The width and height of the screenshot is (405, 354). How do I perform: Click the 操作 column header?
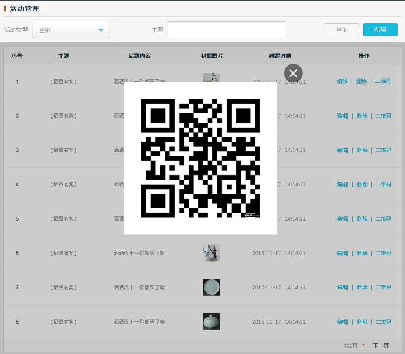[x=364, y=56]
